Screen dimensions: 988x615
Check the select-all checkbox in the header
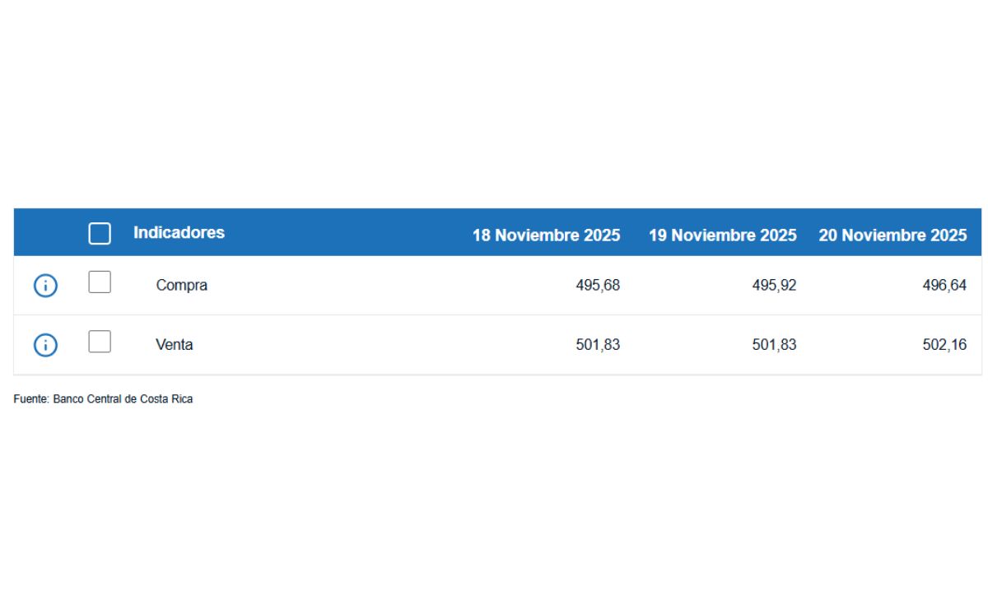click(x=100, y=233)
